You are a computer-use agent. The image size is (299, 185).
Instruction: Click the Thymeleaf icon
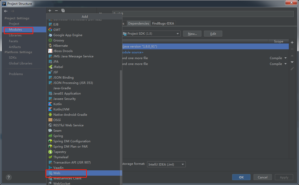50,157
